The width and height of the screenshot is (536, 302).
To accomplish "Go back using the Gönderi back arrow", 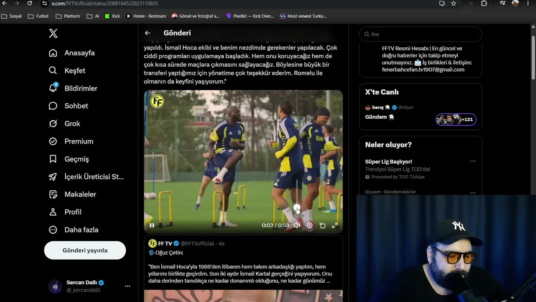I will coord(147,33).
